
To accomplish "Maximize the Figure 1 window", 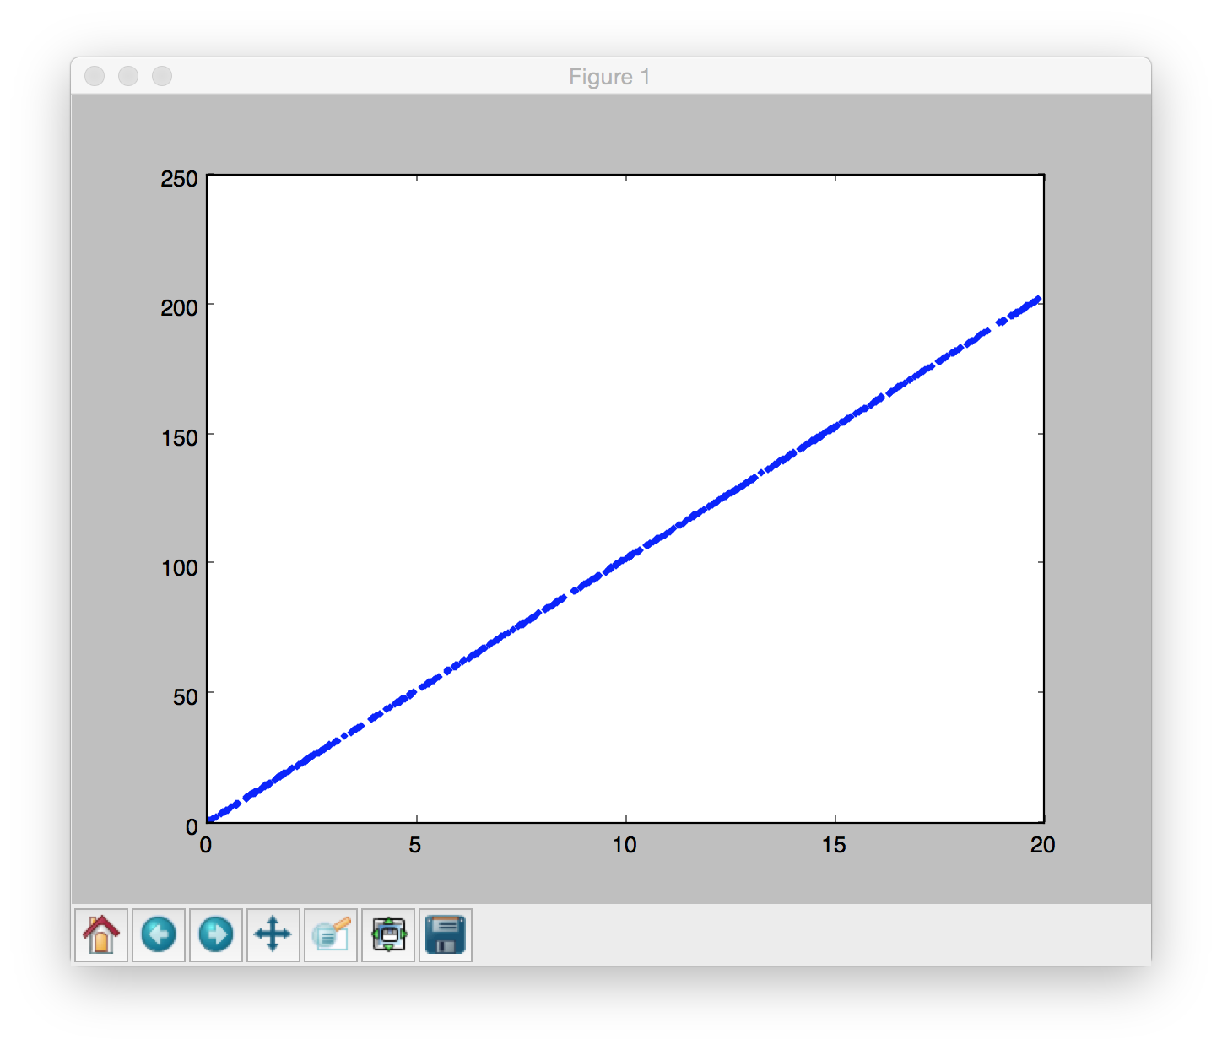I will (x=162, y=76).
